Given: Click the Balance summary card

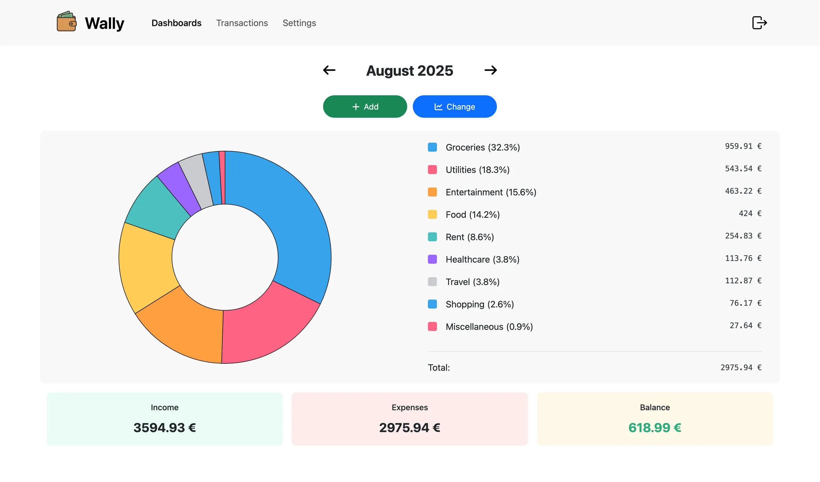Looking at the screenshot, I should click(655, 419).
